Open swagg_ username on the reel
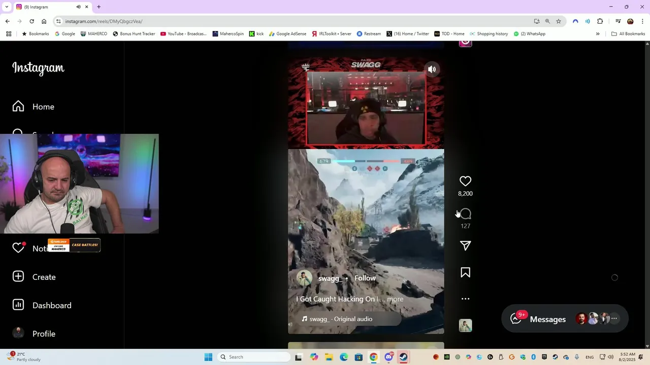This screenshot has height=365, width=650. coord(330,278)
